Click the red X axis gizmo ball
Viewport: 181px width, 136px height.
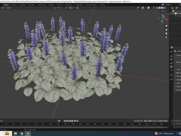[167, 19]
